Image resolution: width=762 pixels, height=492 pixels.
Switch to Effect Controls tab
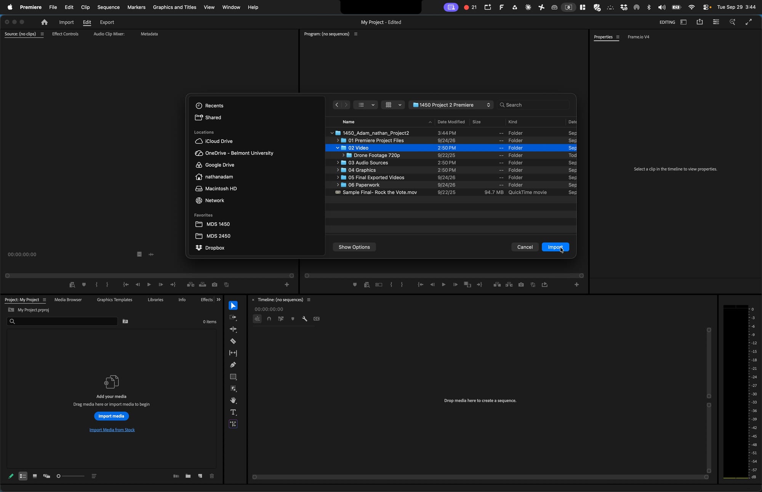coord(65,34)
